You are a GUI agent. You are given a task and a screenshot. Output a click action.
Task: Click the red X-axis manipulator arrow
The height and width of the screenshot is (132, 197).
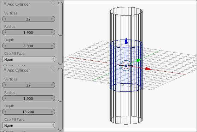tap(148, 69)
